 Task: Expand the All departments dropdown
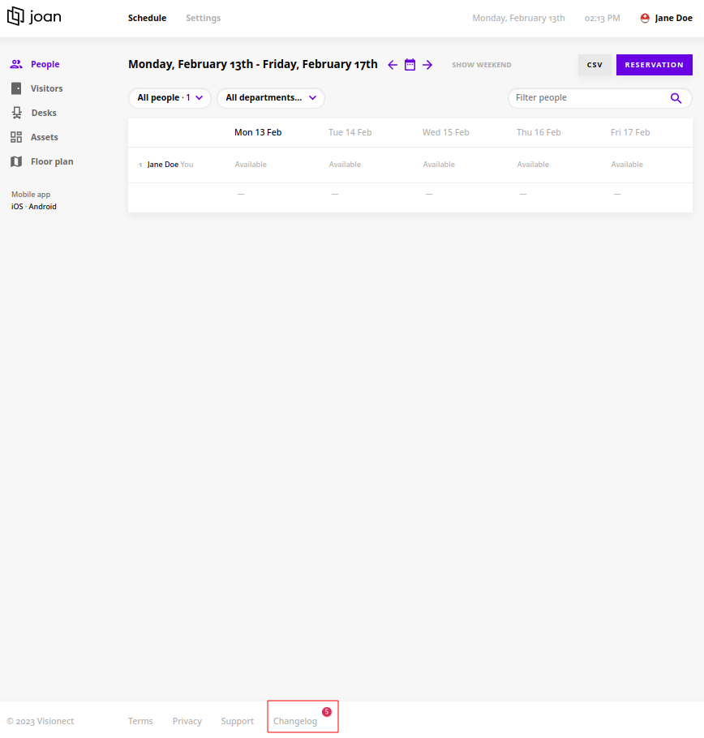point(271,98)
